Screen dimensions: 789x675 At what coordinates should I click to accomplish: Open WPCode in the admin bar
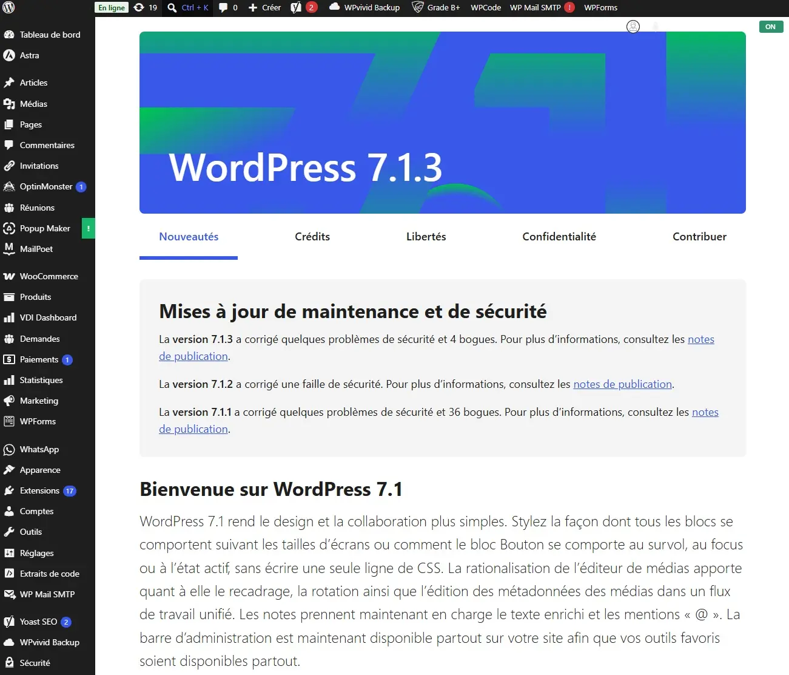[486, 8]
